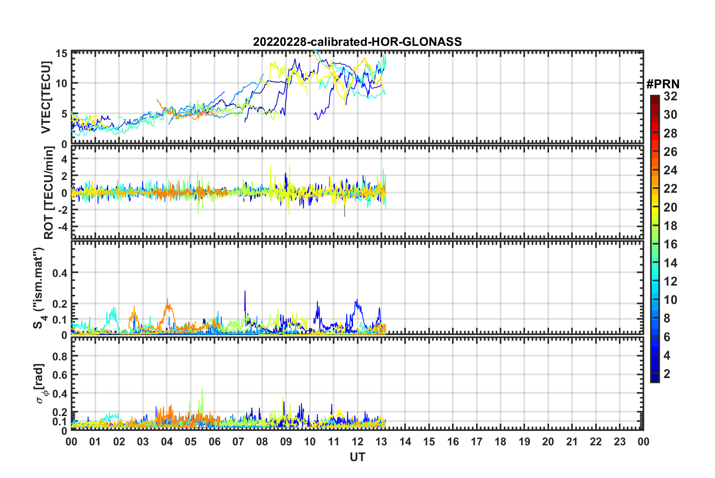The height and width of the screenshot is (478, 715).
Task: Select colorbar tick label 32
Action: [670, 96]
